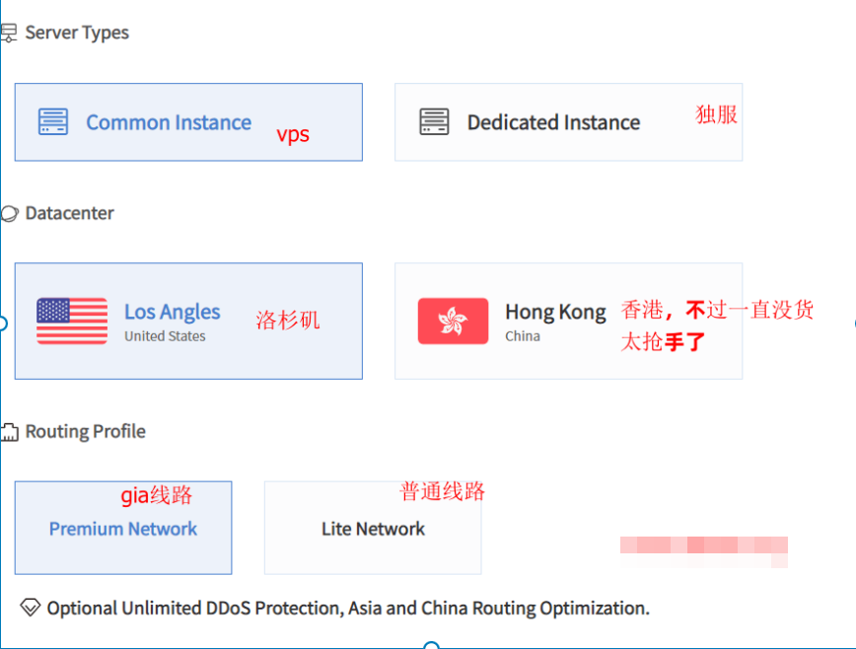
Task: Click the Datacenter section icon
Action: [10, 213]
